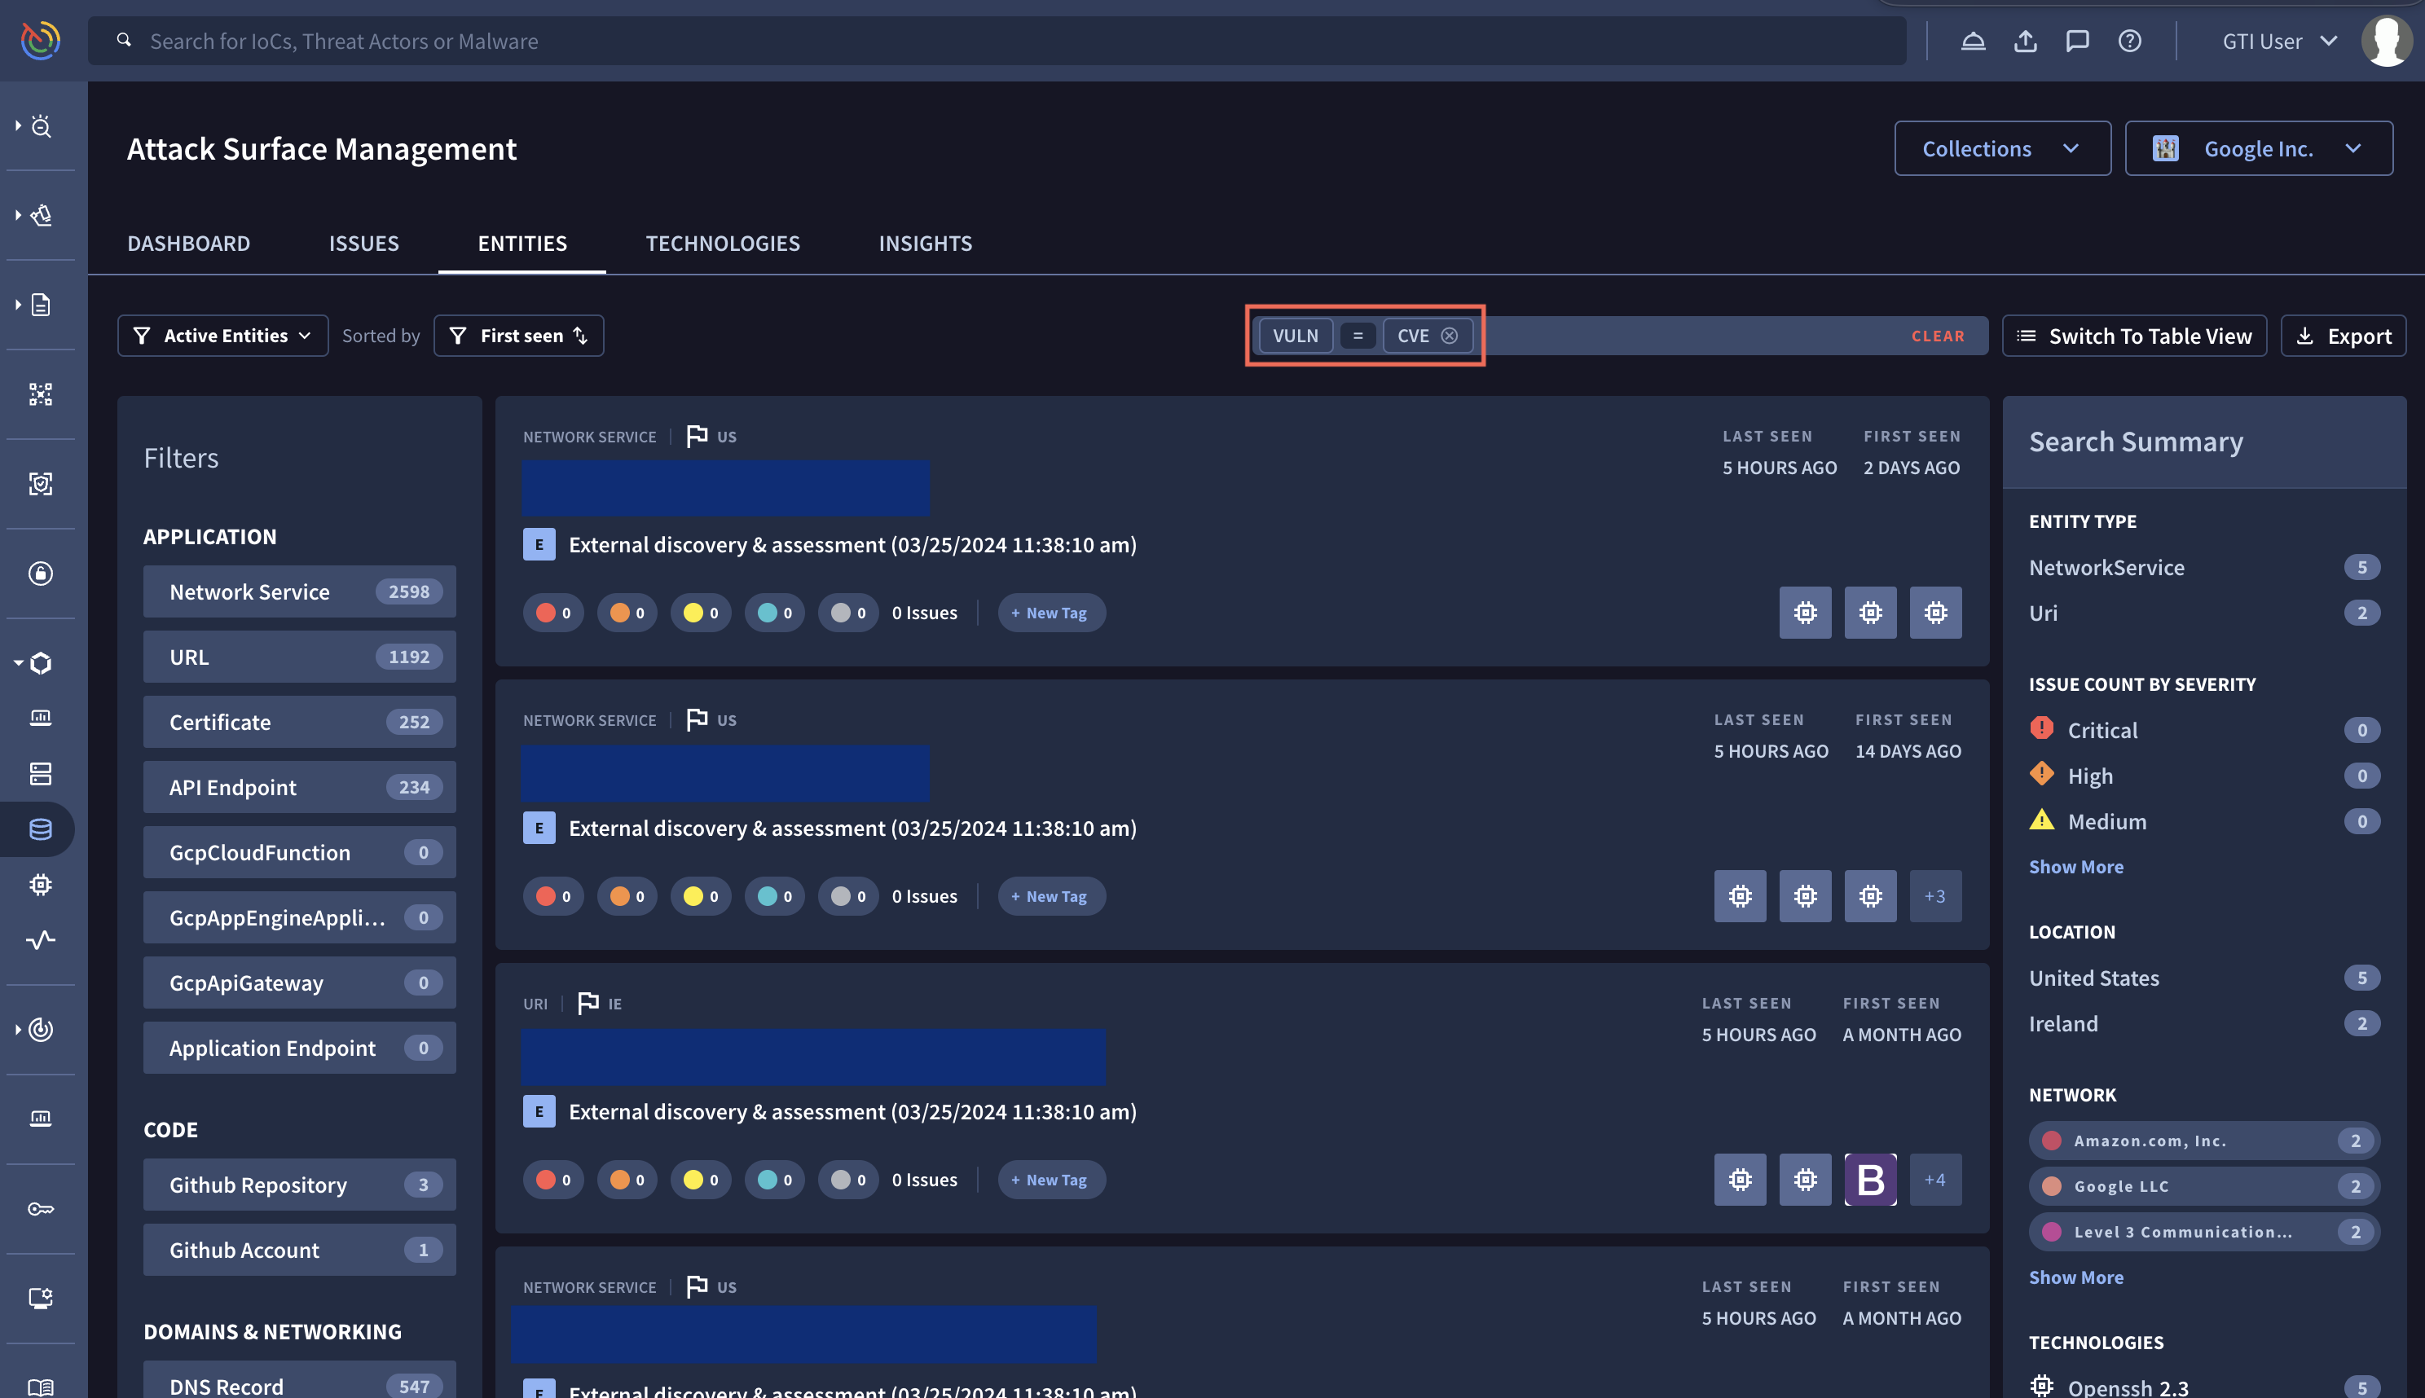Viewport: 2425px width, 1398px height.
Task: Toggle the VULN equals CVE filter off
Action: 1449,335
